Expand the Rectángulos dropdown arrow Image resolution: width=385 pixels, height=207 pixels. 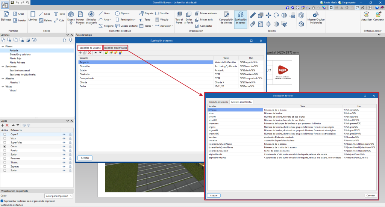[x=135, y=20]
